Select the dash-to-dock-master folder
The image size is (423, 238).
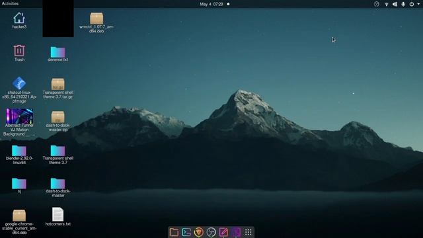coord(58,183)
